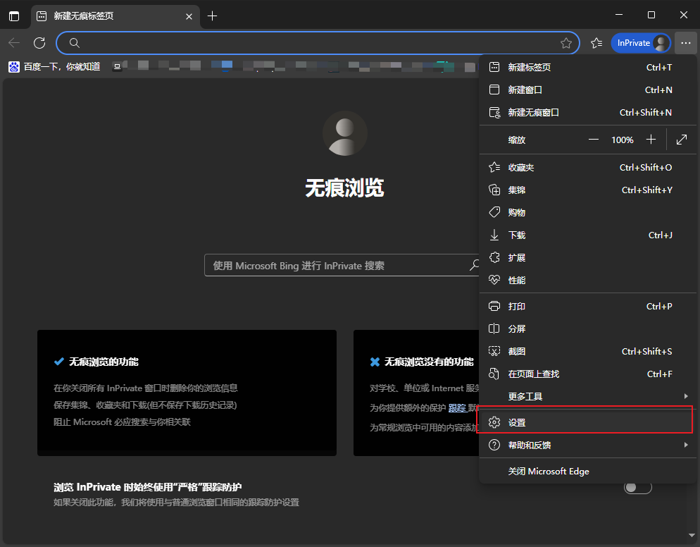Refresh the current page
The height and width of the screenshot is (547, 700).
(39, 43)
